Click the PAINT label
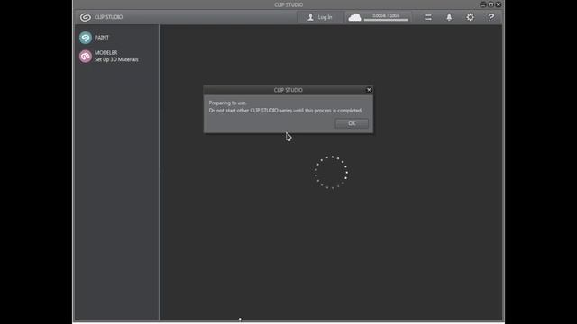The height and width of the screenshot is (324, 577). (102, 38)
